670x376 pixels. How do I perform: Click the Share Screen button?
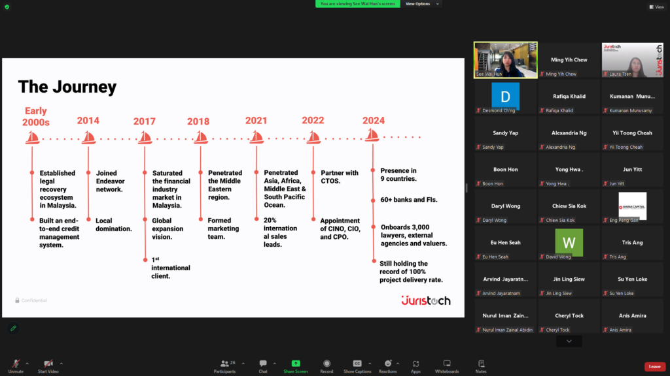[296, 366]
